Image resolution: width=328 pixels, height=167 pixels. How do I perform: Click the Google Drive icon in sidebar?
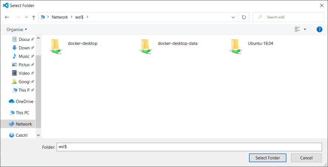click(x=14, y=81)
